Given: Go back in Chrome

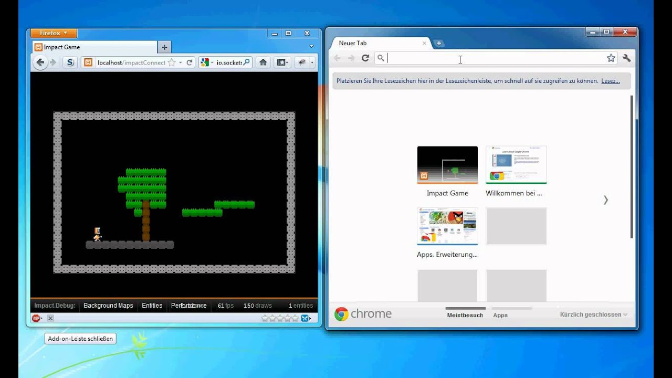Looking at the screenshot, I should (x=337, y=58).
